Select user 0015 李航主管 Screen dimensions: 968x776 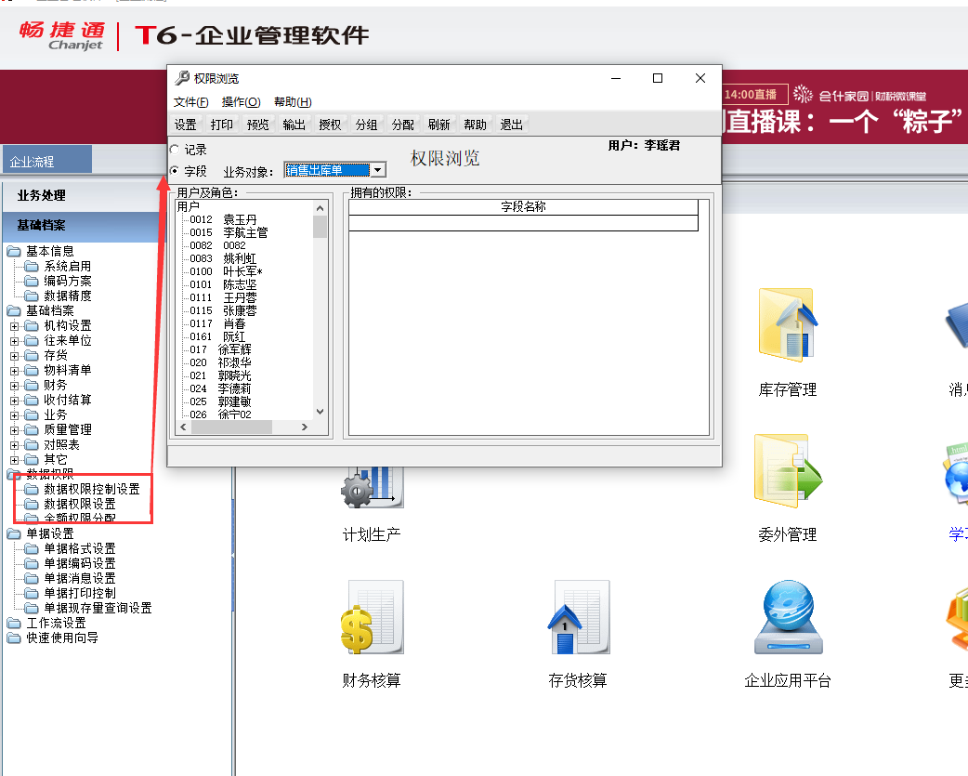point(229,232)
